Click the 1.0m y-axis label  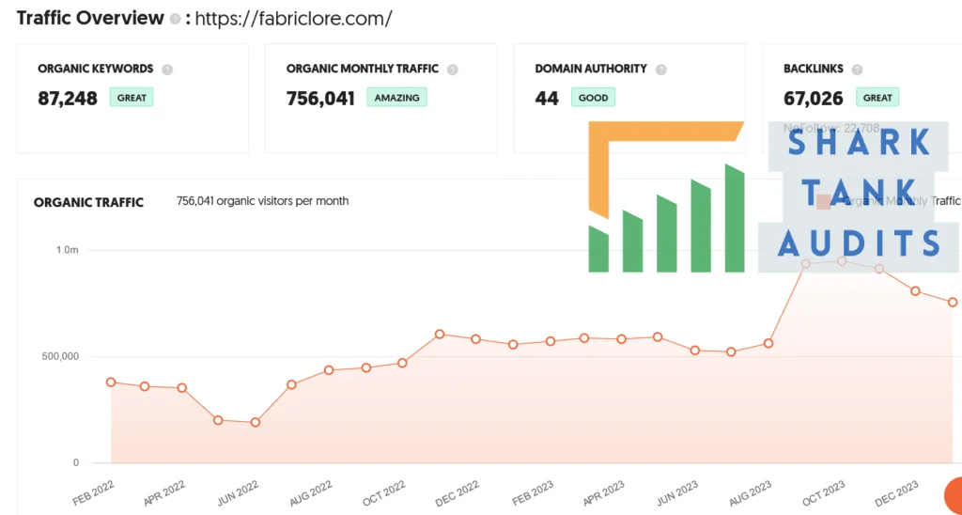(x=68, y=250)
